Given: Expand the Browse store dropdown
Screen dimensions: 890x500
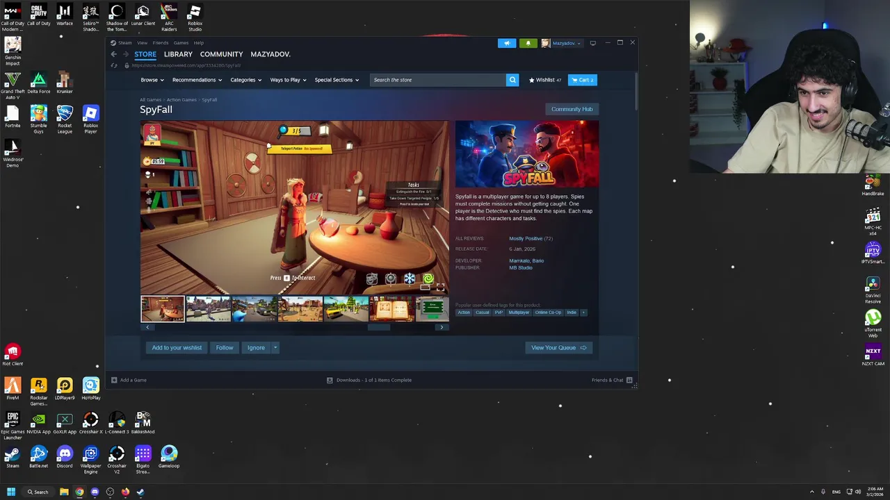Looking at the screenshot, I should tap(152, 80).
